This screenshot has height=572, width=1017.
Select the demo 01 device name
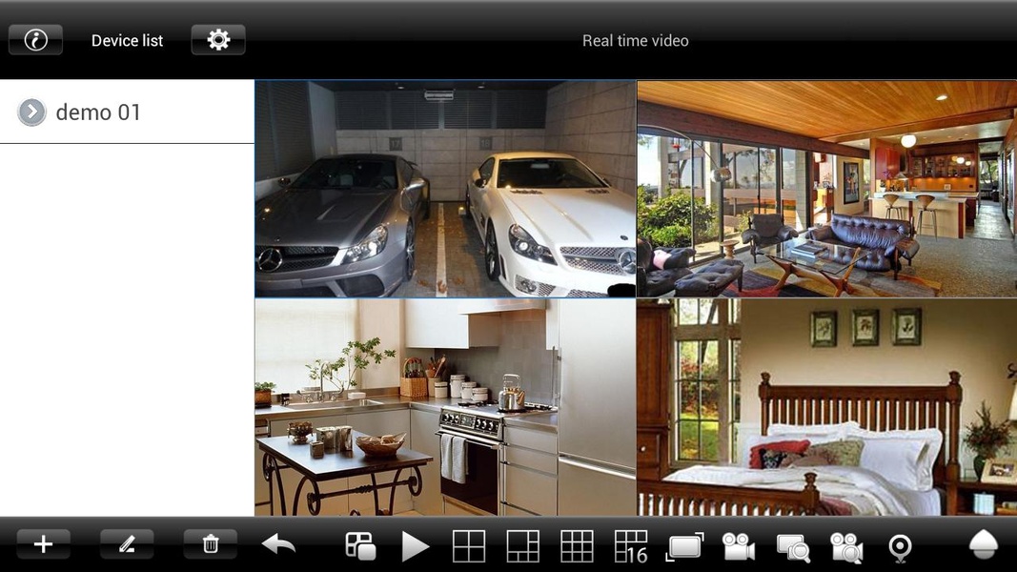click(98, 112)
